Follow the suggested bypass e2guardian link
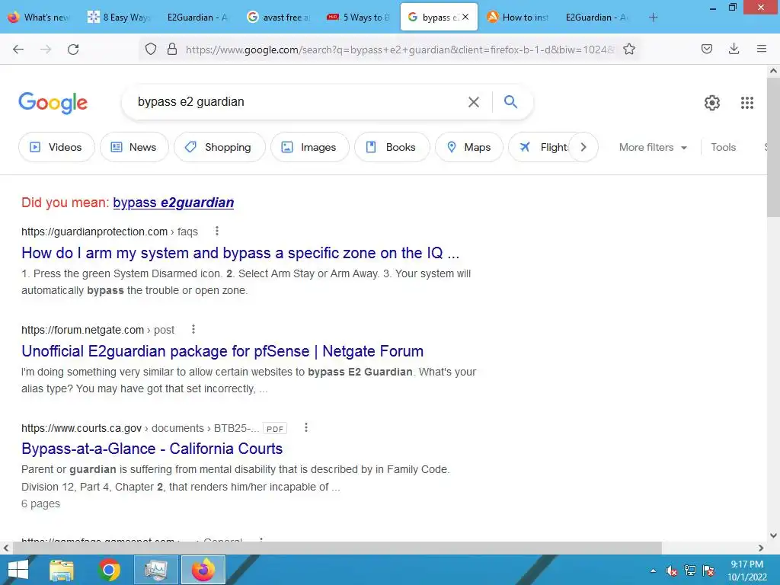This screenshot has width=780, height=585. (x=173, y=203)
